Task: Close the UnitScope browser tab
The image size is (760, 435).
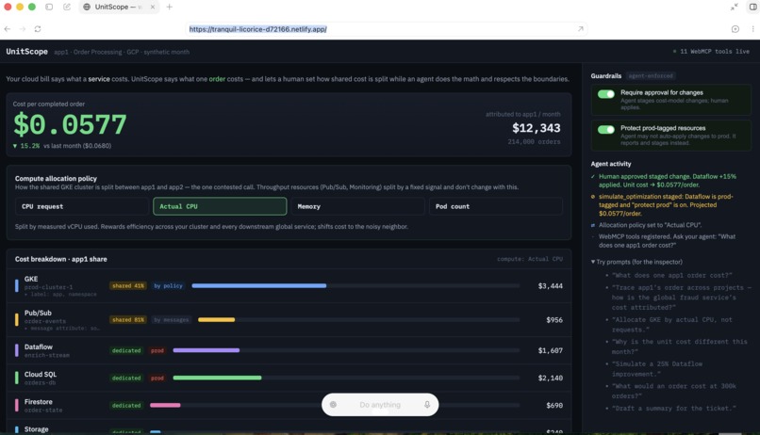Action: click(152, 7)
